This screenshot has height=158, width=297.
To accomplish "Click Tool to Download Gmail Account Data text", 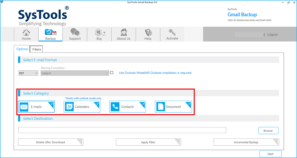I will coord(249,20).
